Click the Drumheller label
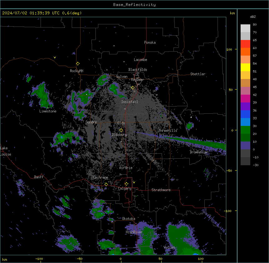This screenshot has height=263, width=269. (x=199, y=152)
